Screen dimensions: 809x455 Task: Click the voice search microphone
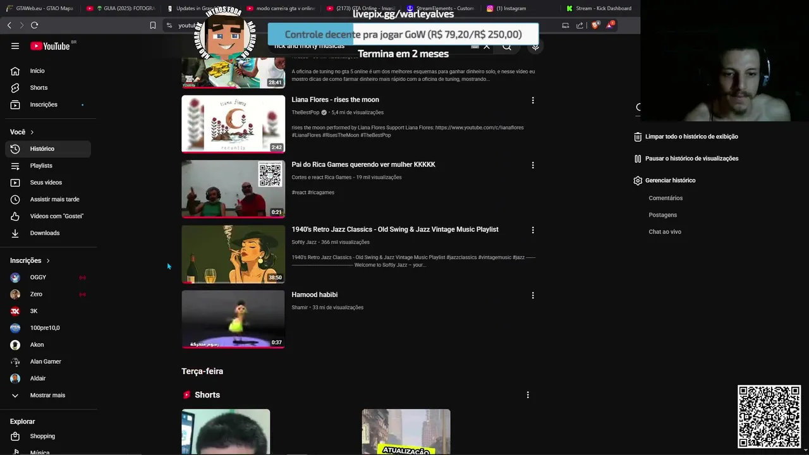(535, 46)
